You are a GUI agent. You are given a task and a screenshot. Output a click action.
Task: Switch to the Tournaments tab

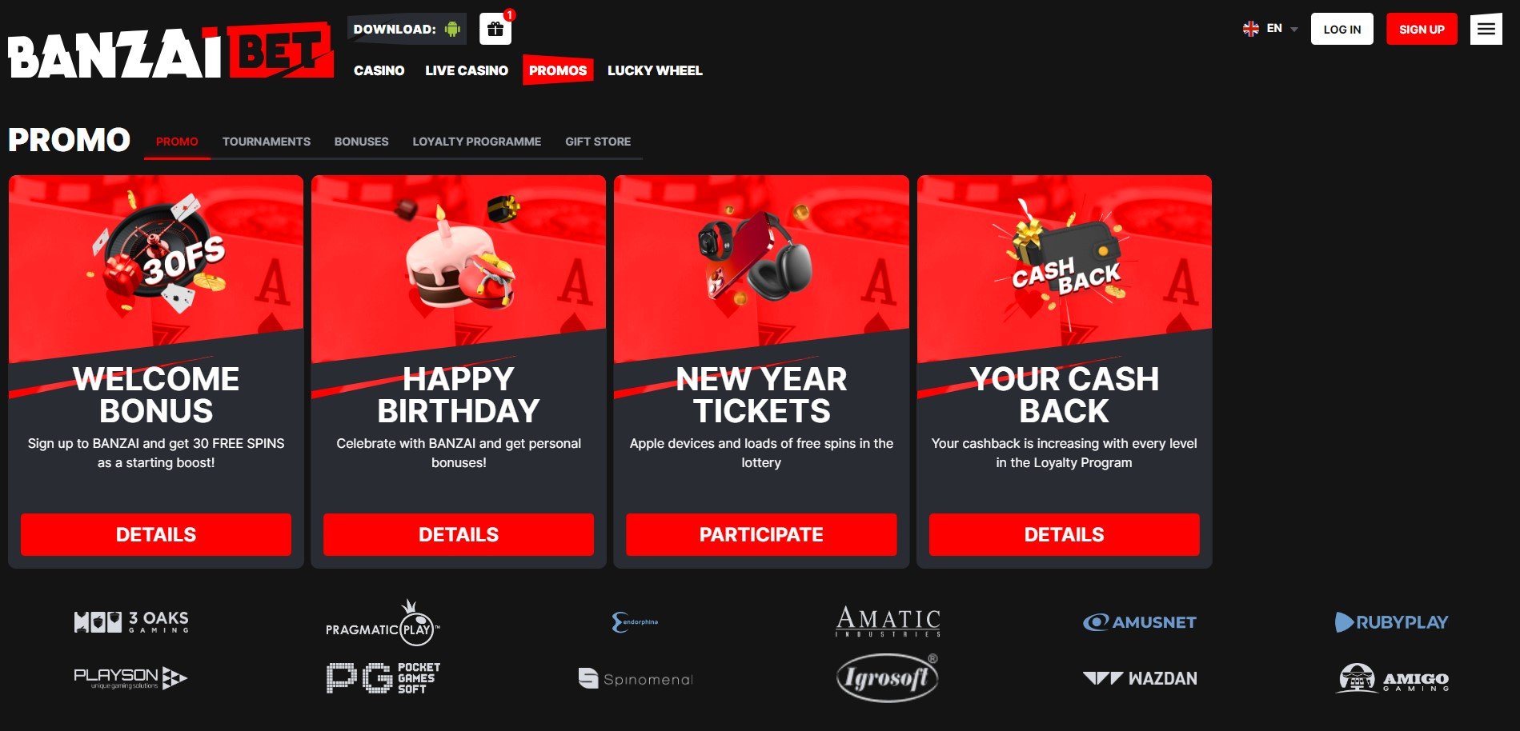point(267,142)
